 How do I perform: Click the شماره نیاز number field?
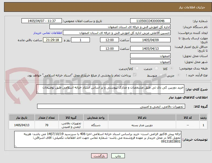coord(150,21)
